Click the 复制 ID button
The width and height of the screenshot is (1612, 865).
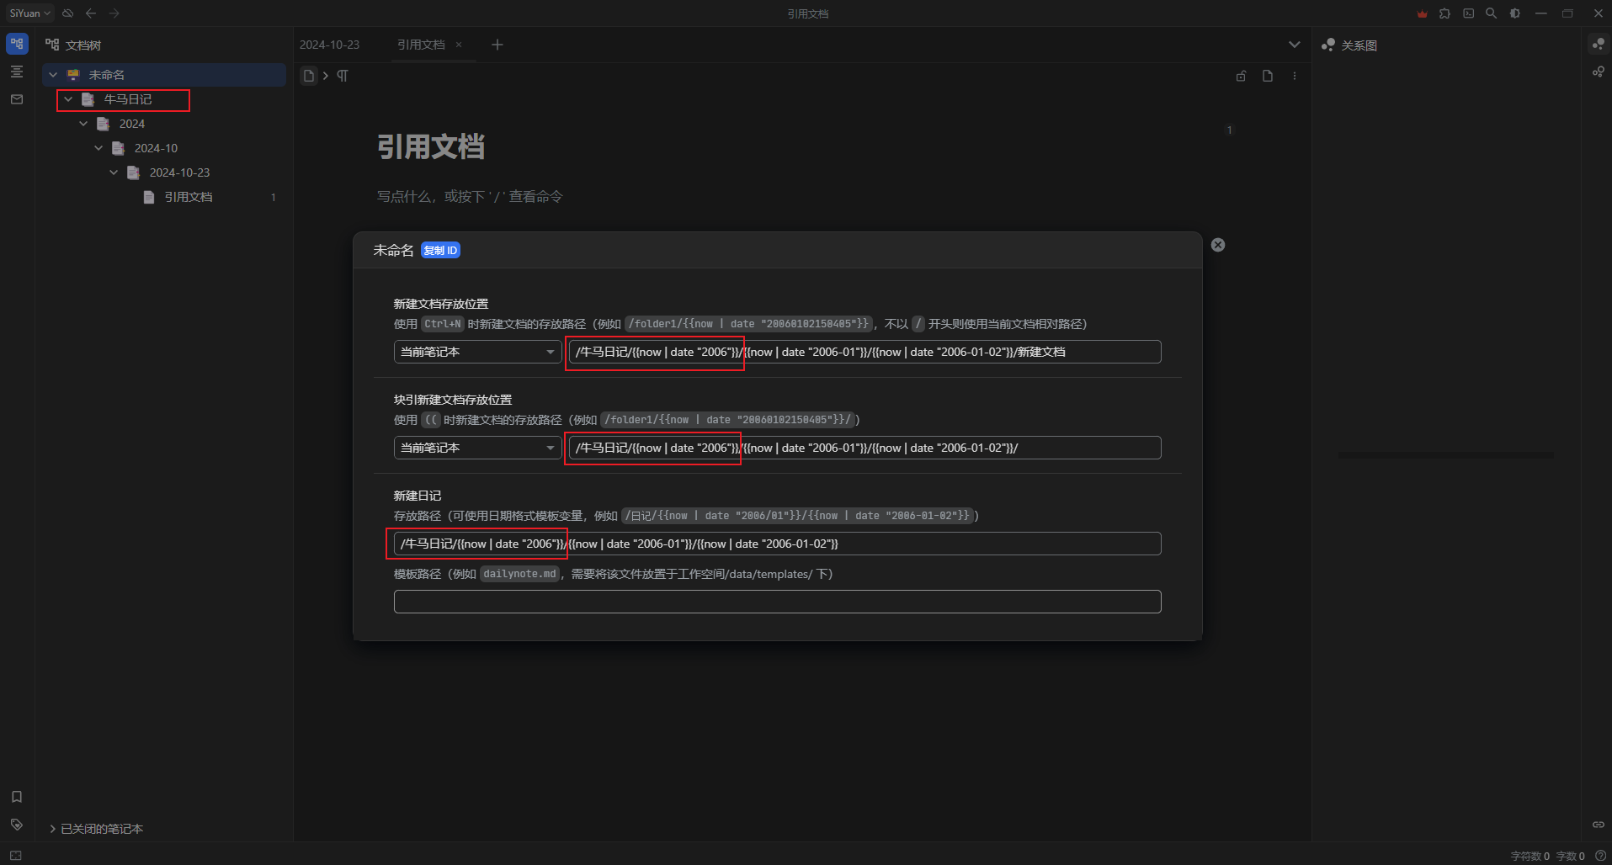coord(440,251)
